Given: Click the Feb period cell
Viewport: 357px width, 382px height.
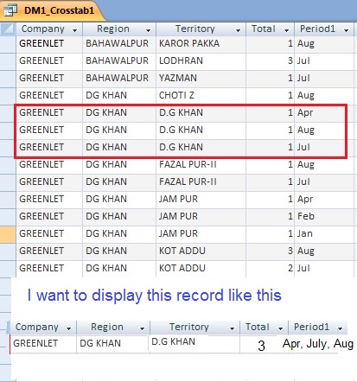Looking at the screenshot, I should [324, 217].
